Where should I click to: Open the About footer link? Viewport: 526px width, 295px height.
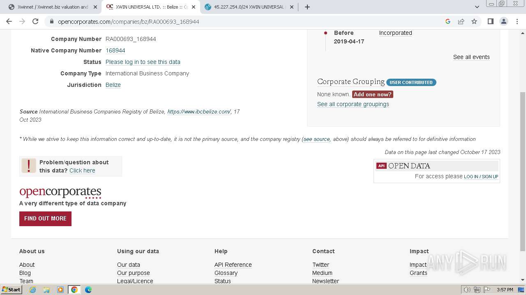coord(27,265)
